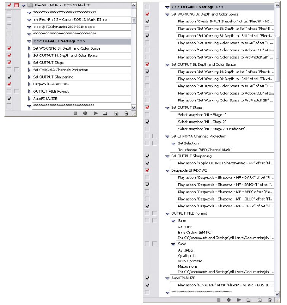Viewport: 287px width, 305px height.
Task: Toggle dialog box for Save As JPEG step
Action: click(x=155, y=244)
